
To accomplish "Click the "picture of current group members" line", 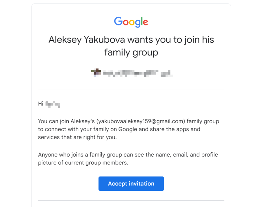I will tap(83, 163).
